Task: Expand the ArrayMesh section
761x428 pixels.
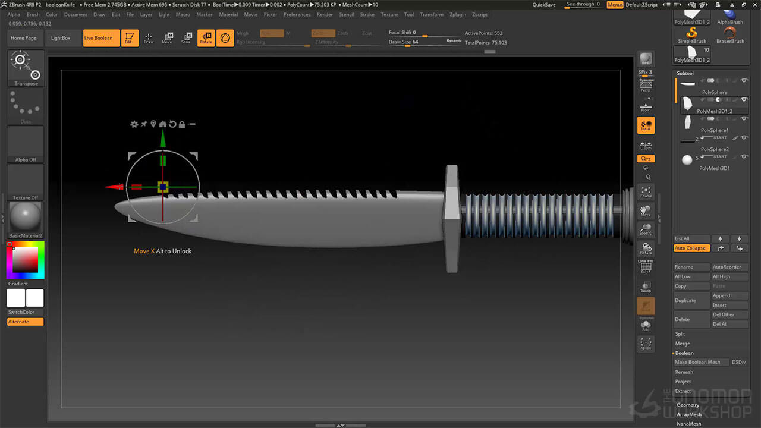Action: [x=689, y=414]
